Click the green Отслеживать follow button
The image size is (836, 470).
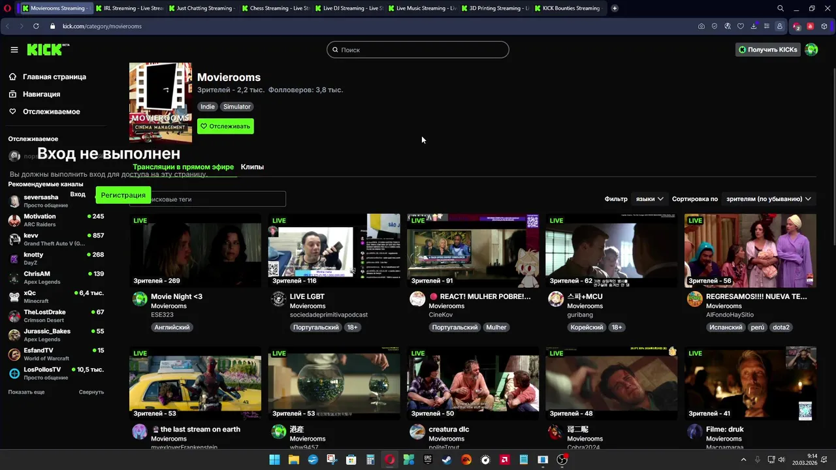point(225,126)
